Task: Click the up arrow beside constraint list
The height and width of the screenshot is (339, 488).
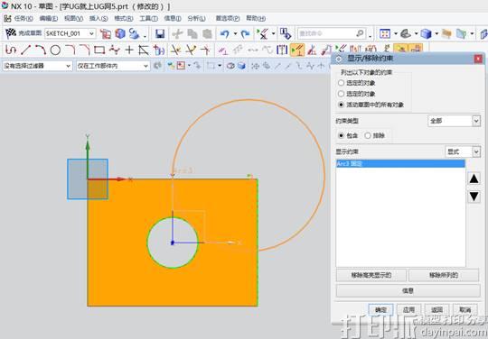Action: click(474, 179)
